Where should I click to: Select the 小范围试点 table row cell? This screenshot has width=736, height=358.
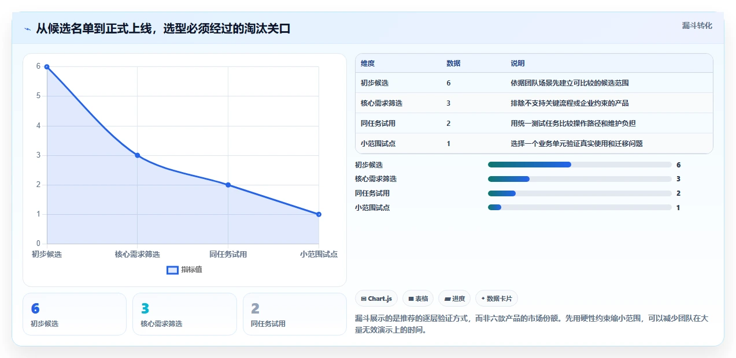coord(378,144)
